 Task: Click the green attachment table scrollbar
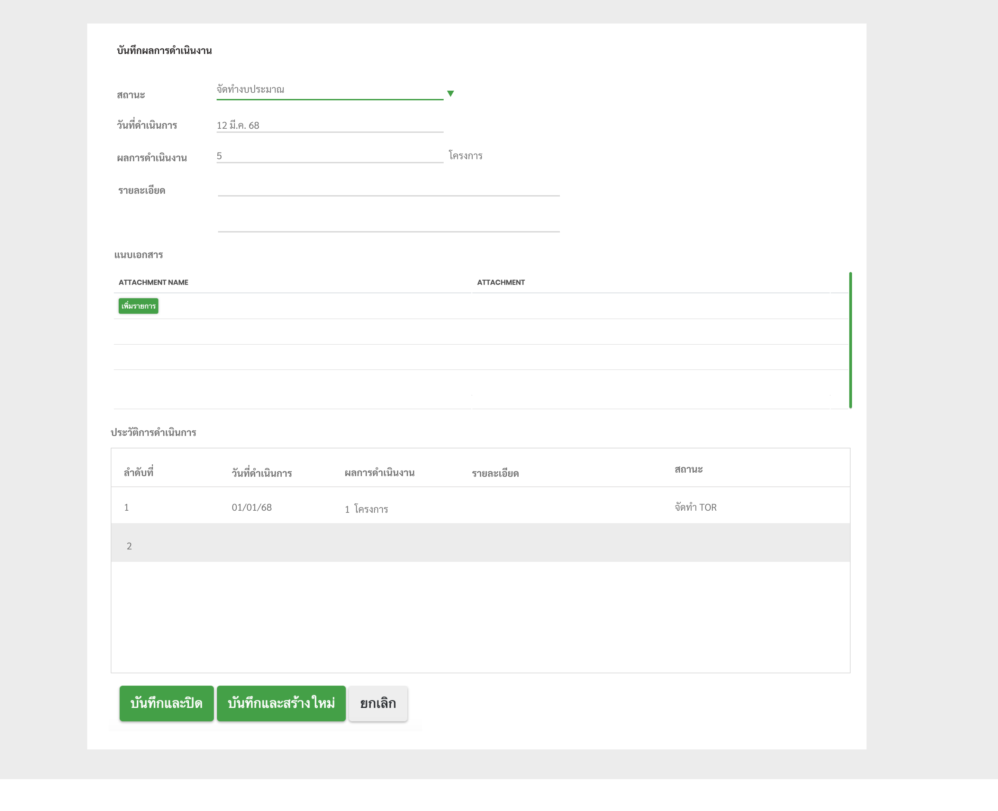click(850, 340)
